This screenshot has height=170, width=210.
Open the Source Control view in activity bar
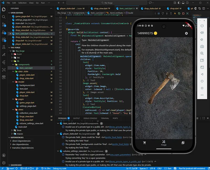click(x=4, y=24)
